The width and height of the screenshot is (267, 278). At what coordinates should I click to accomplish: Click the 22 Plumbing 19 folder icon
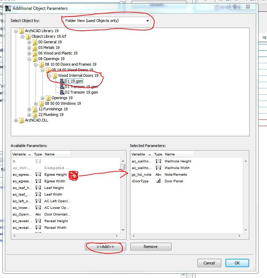(x=35, y=115)
